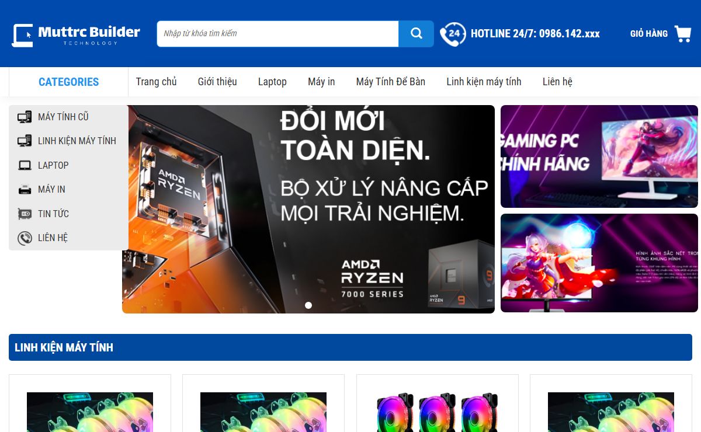The image size is (701, 432).
Task: Select TIN TỨC sidebar category
Action: point(53,214)
